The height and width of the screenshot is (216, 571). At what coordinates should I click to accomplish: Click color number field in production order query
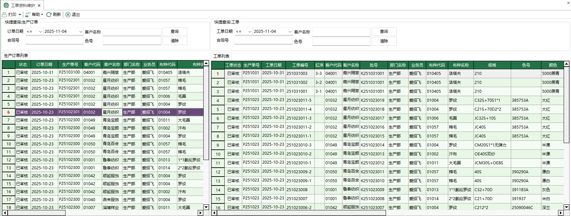click(132, 41)
